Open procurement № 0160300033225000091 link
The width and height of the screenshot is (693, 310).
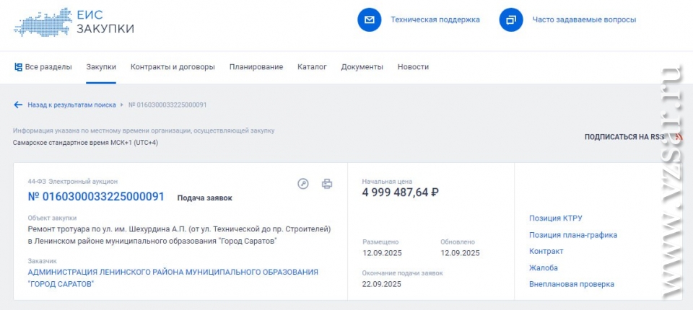tap(96, 197)
